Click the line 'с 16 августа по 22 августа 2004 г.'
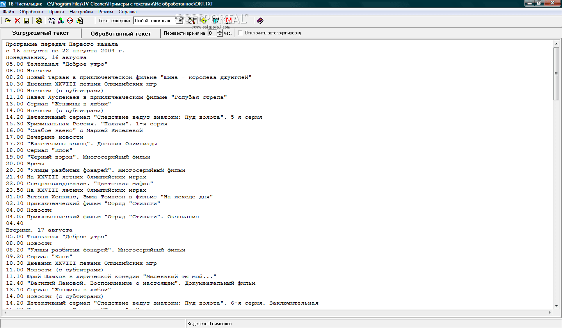Viewport: 562px width, 328px height. pyautogui.click(x=66, y=51)
